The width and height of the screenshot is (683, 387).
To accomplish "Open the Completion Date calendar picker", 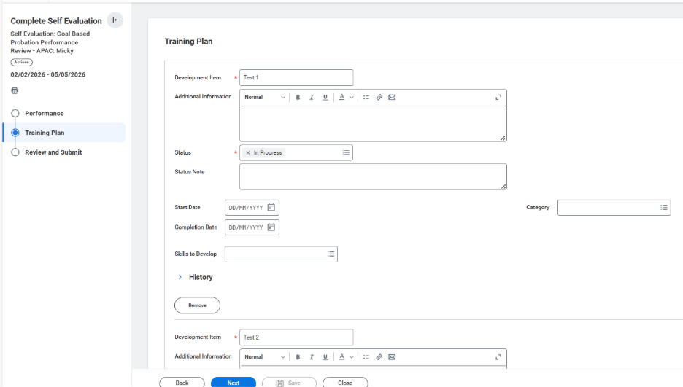I will [271, 227].
